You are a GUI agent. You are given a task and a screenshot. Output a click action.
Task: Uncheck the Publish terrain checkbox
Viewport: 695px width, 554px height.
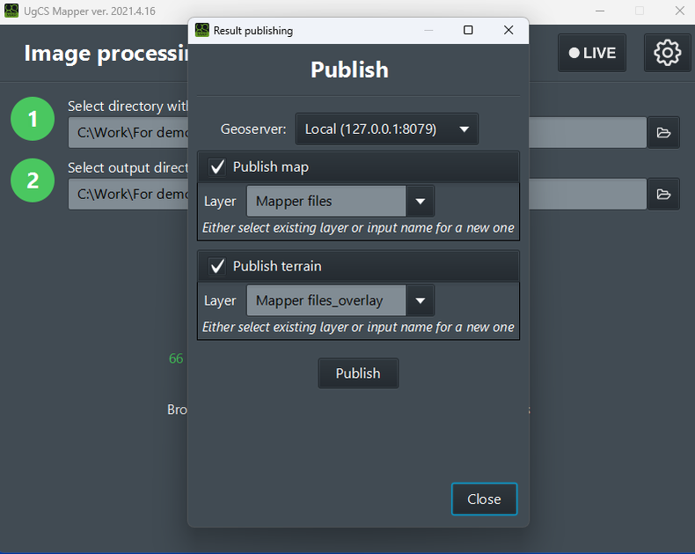point(217,266)
